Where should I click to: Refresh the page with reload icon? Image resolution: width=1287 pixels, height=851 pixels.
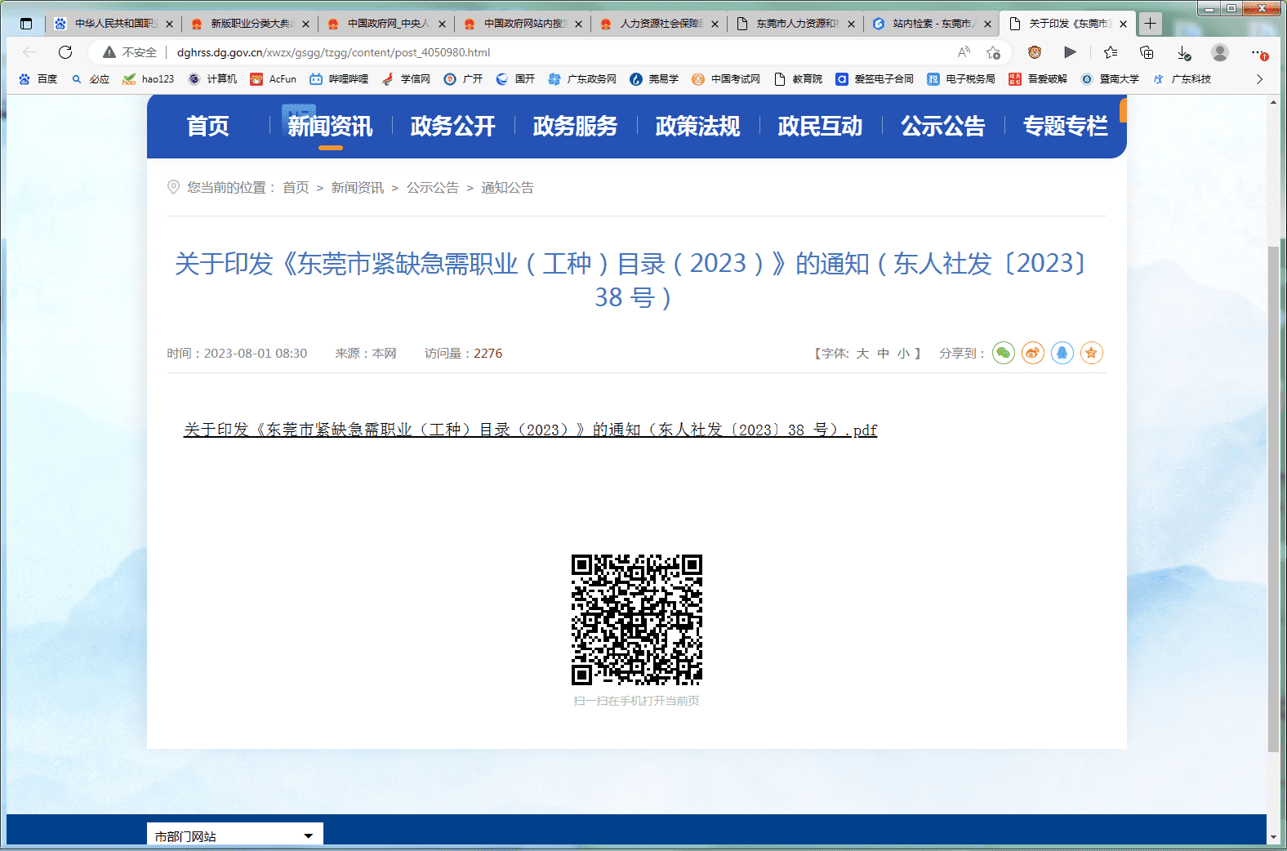pyautogui.click(x=65, y=52)
